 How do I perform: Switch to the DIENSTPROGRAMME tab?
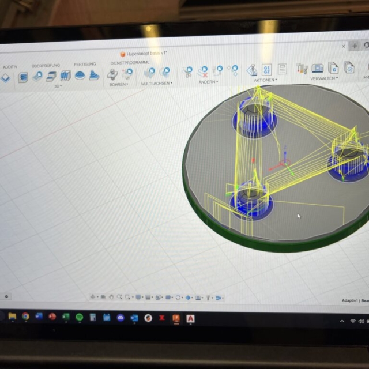[130, 62]
